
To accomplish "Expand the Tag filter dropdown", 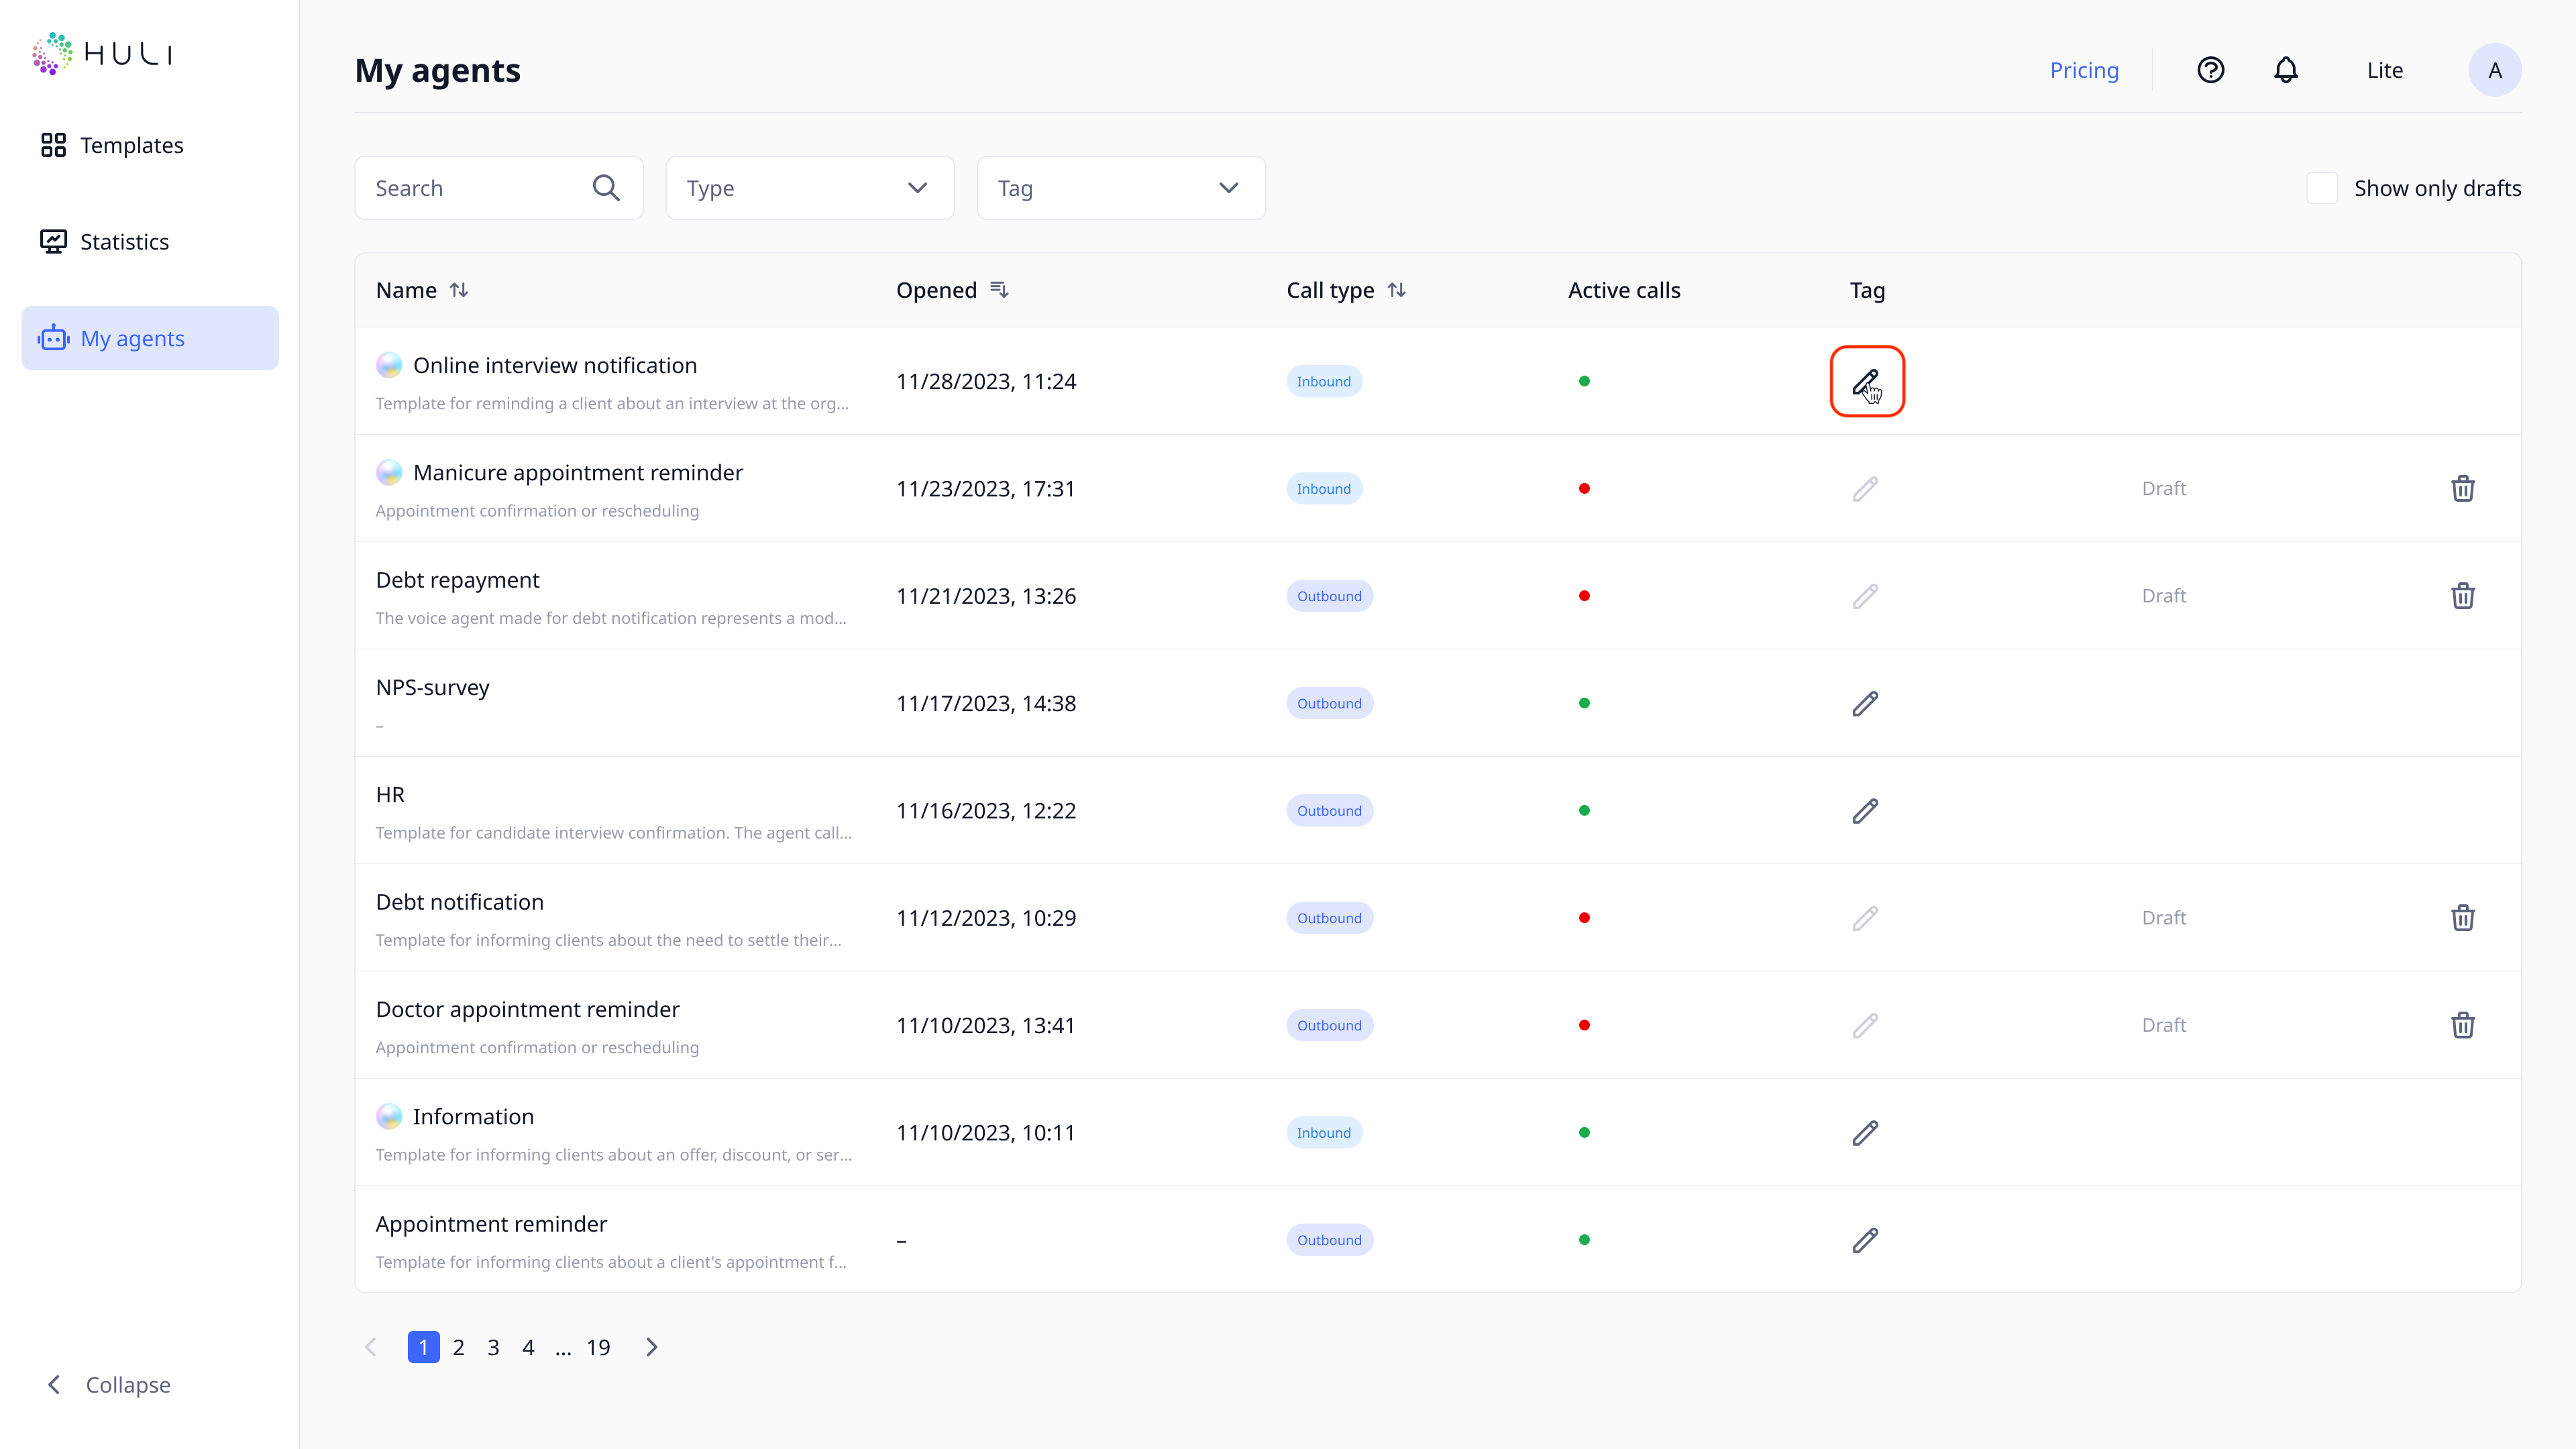I will (1120, 188).
